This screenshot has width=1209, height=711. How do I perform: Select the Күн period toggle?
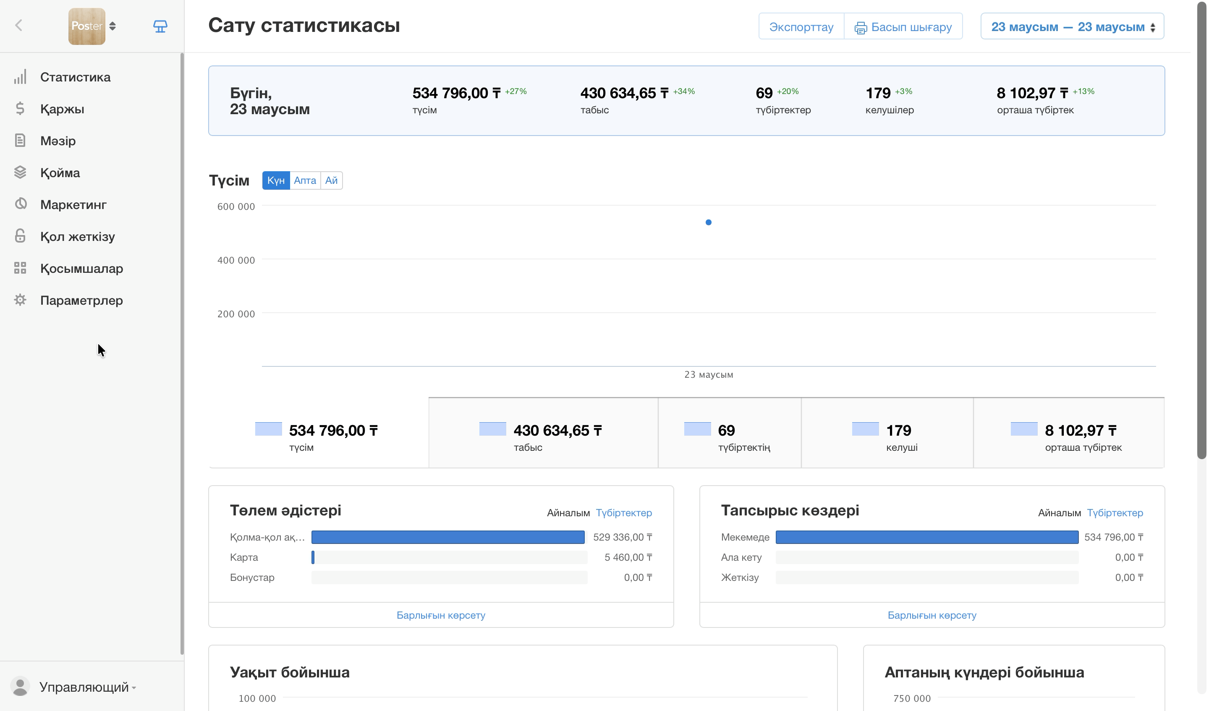click(x=276, y=180)
